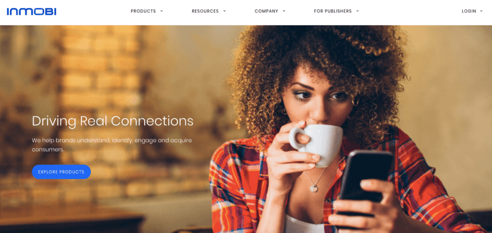Expand the chevron next to Products
492x233 pixels.
point(161,11)
